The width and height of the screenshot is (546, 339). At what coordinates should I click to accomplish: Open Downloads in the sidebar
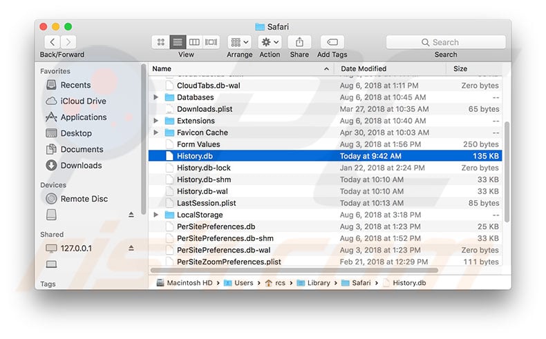click(x=74, y=165)
